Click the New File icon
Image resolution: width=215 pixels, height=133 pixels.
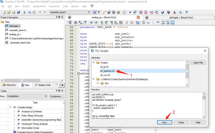pos(4,12)
